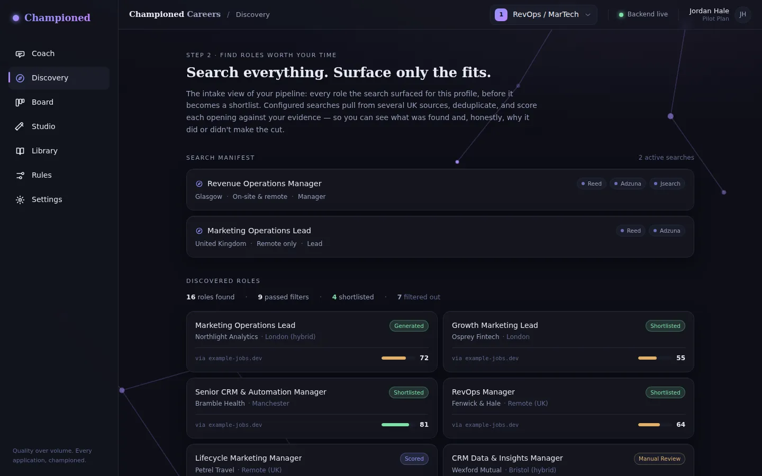762x476 pixels.
Task: Click the Championed logo dot
Action: click(x=16, y=18)
